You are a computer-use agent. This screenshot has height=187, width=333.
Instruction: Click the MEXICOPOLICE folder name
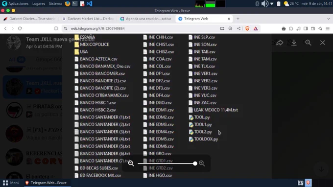tap(95, 45)
